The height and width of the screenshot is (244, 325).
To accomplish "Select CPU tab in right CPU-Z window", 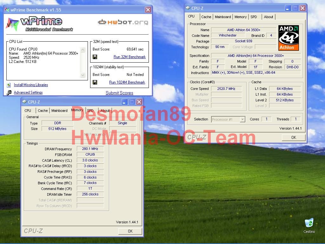I will [191, 17].
